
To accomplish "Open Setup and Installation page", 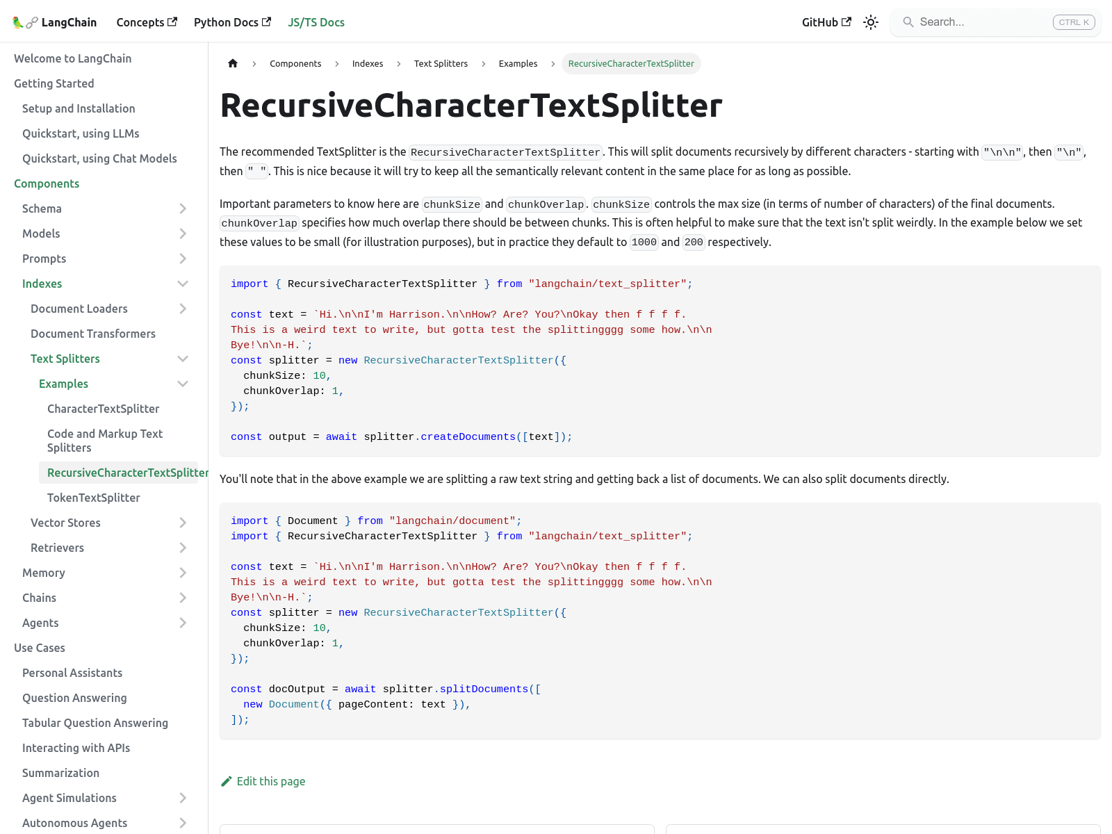I will tap(79, 108).
